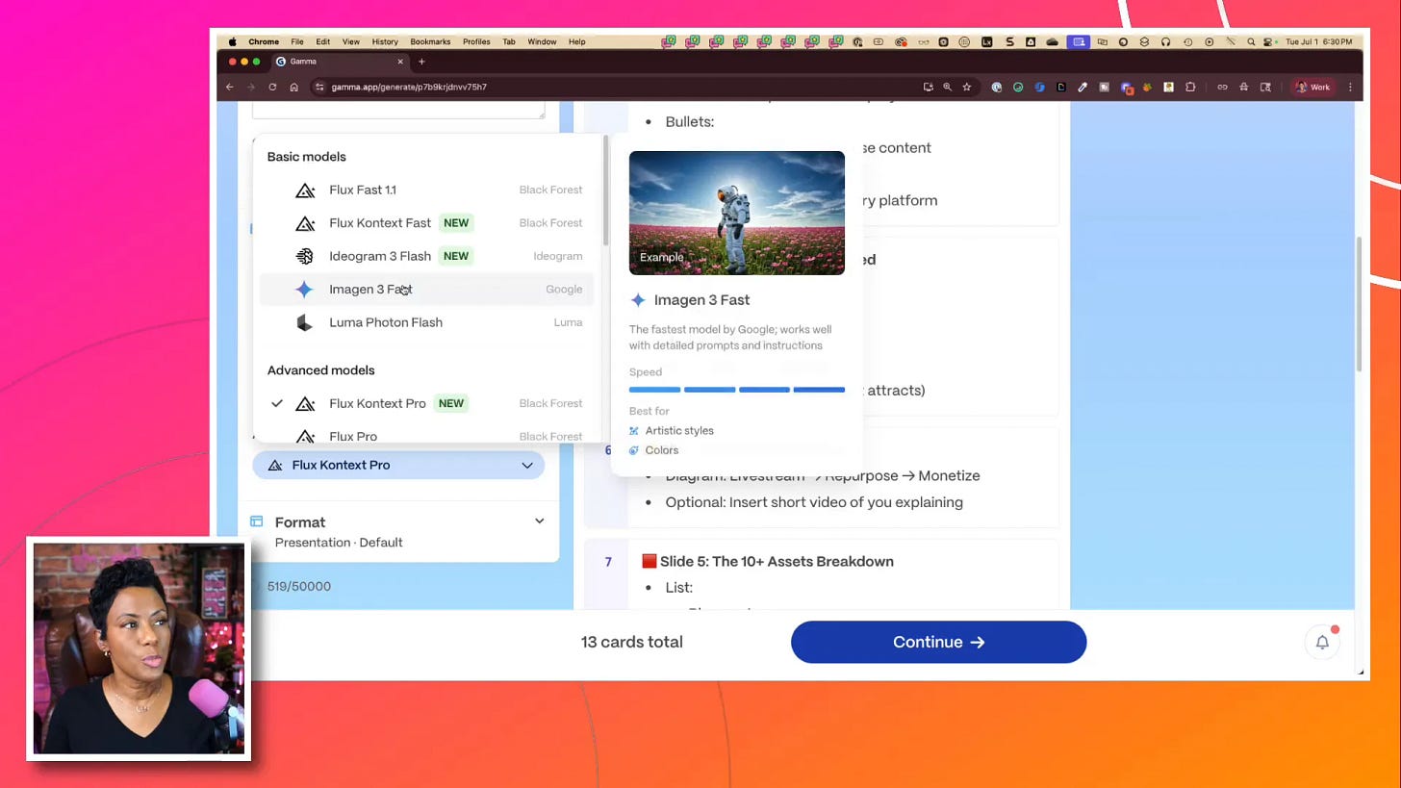Open the Window menu
This screenshot has width=1401, height=788.
(x=542, y=41)
